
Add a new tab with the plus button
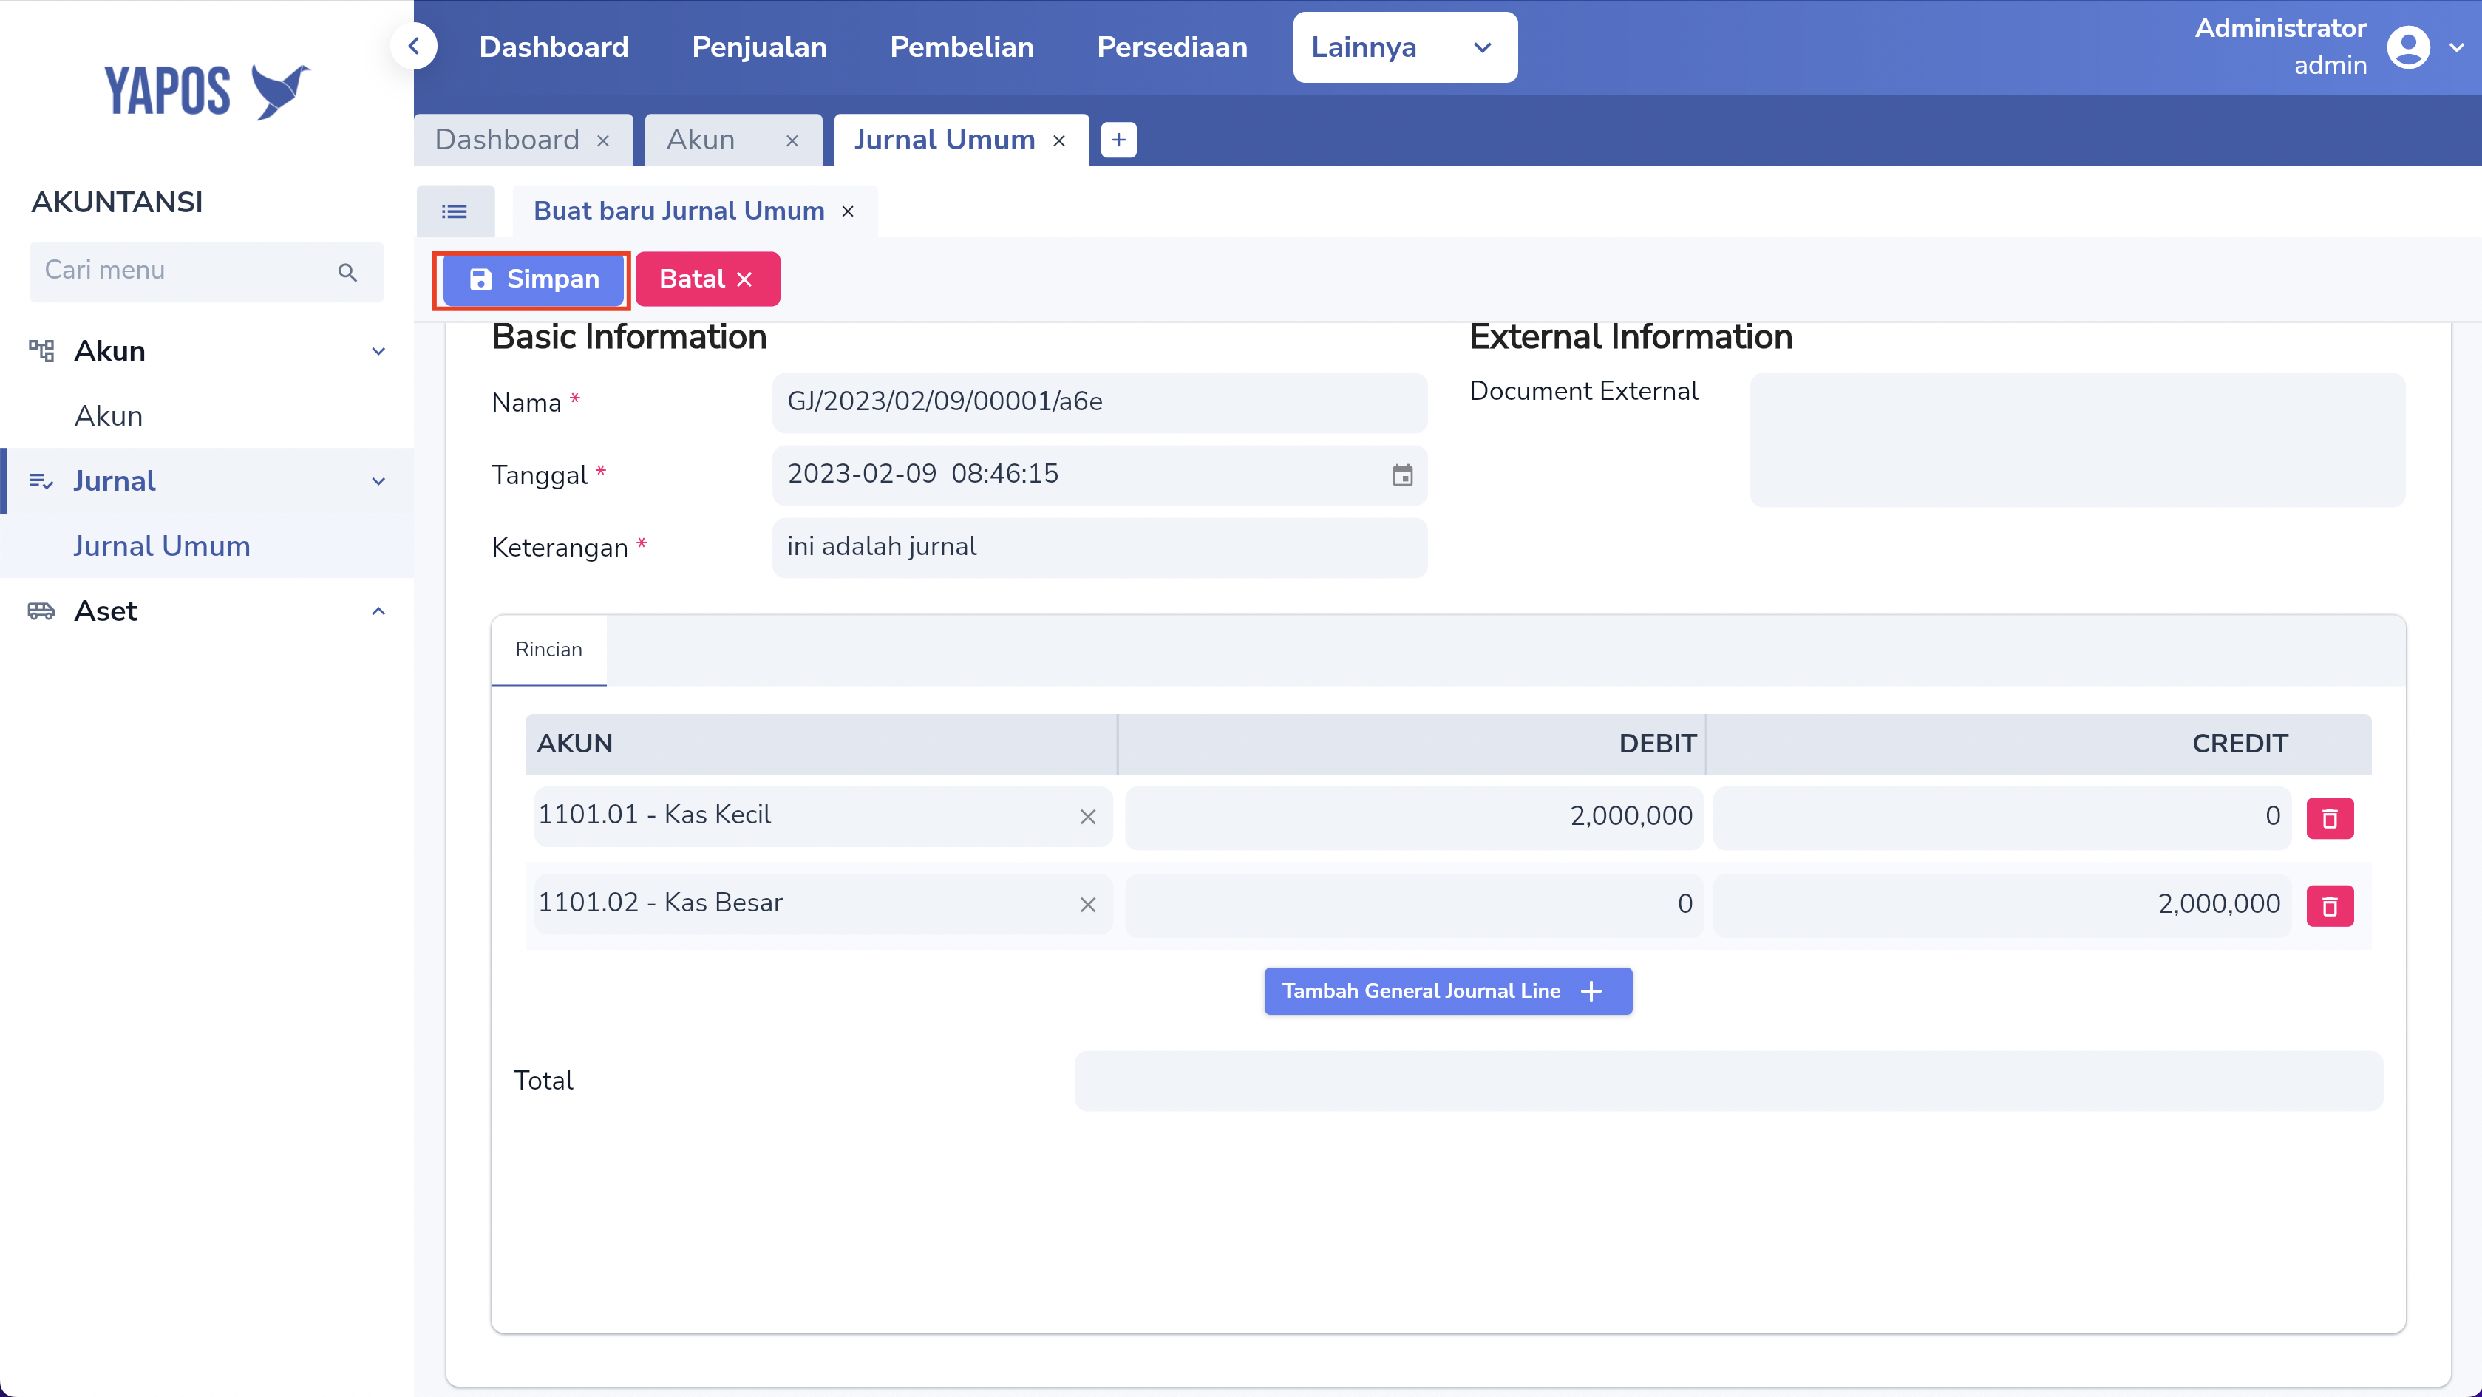coord(1118,140)
